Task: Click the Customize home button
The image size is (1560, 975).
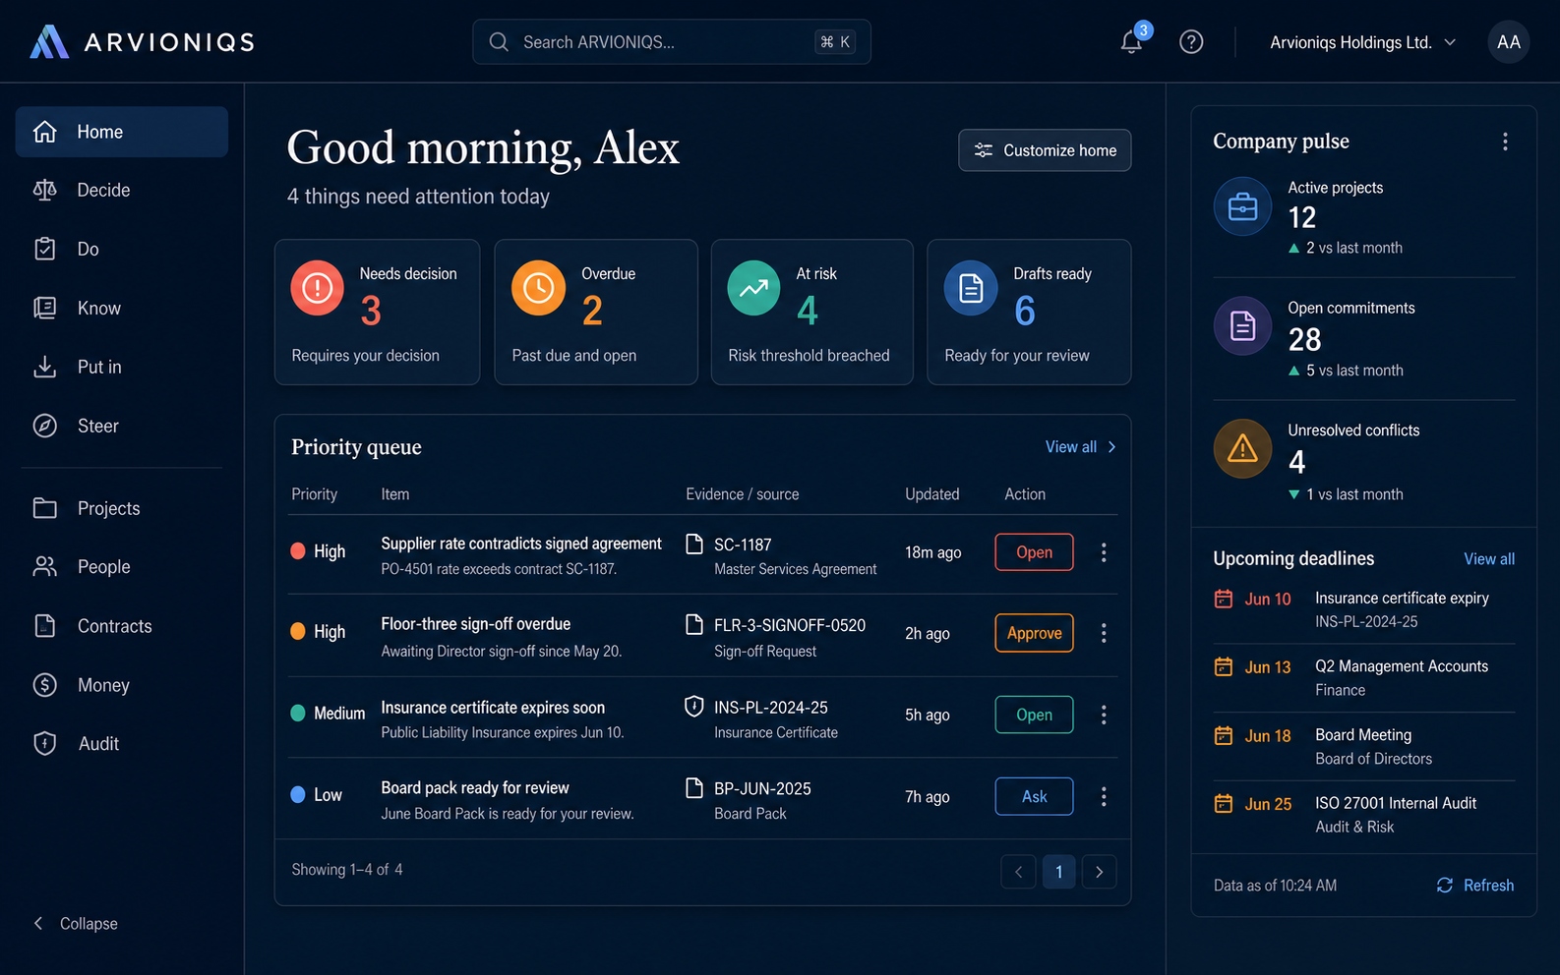Action: (1045, 150)
